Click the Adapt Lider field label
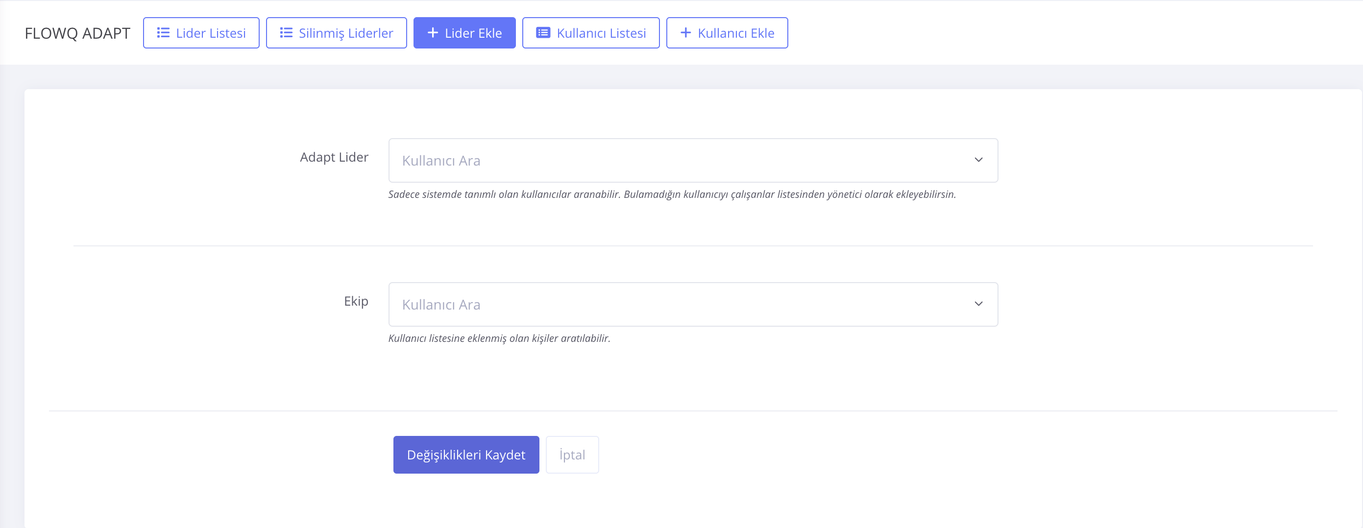1363x528 pixels. (x=334, y=157)
